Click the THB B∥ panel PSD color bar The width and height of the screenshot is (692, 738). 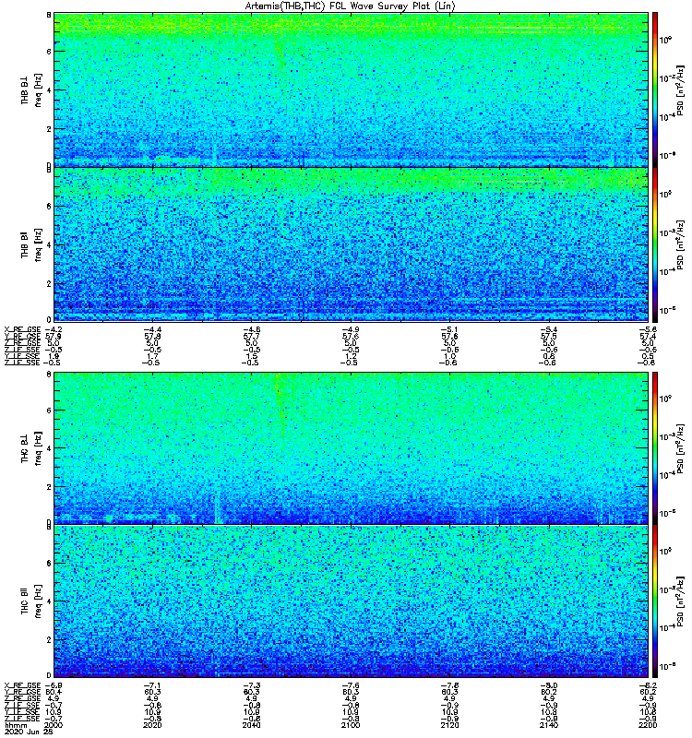click(655, 244)
